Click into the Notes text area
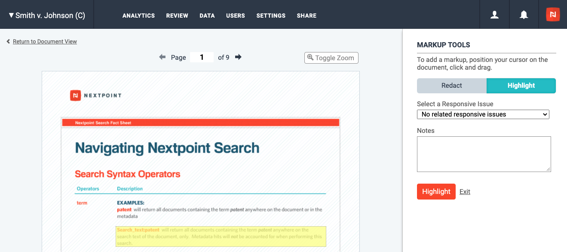Viewport: 567px width, 252px height. point(484,154)
